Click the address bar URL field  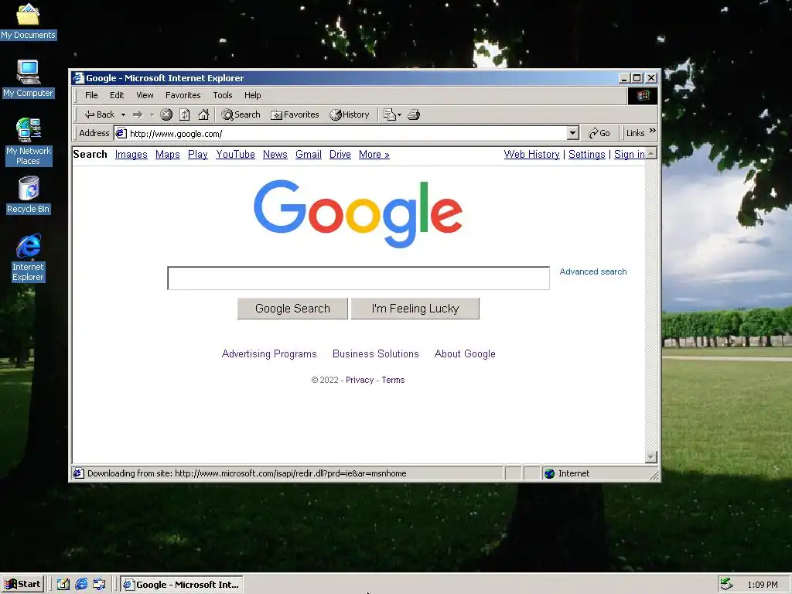click(347, 133)
